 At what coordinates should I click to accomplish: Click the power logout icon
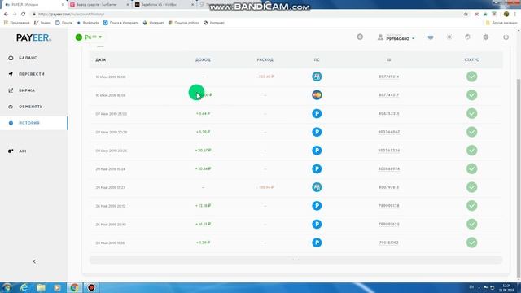pos(506,37)
